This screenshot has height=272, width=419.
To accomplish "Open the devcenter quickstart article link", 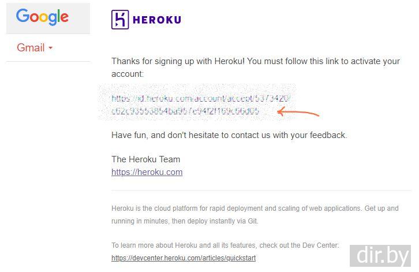I will click(x=184, y=258).
